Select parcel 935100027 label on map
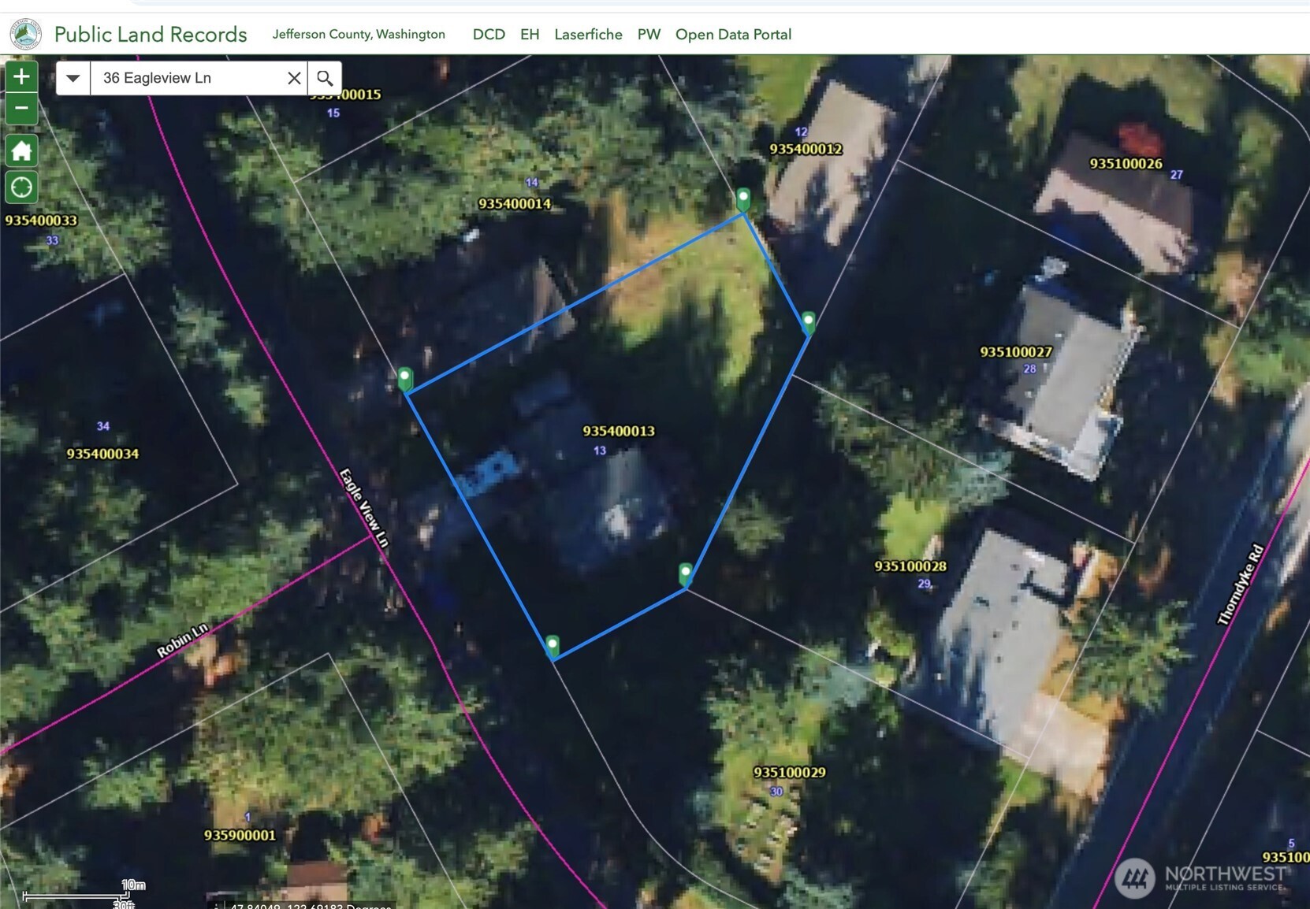Image resolution: width=1310 pixels, height=909 pixels. (x=1016, y=352)
